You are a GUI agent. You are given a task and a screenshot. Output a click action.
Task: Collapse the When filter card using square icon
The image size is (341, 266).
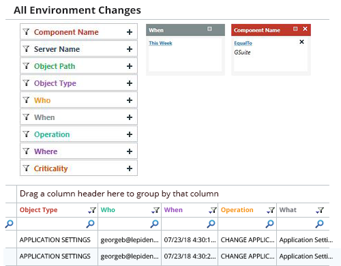209,29
